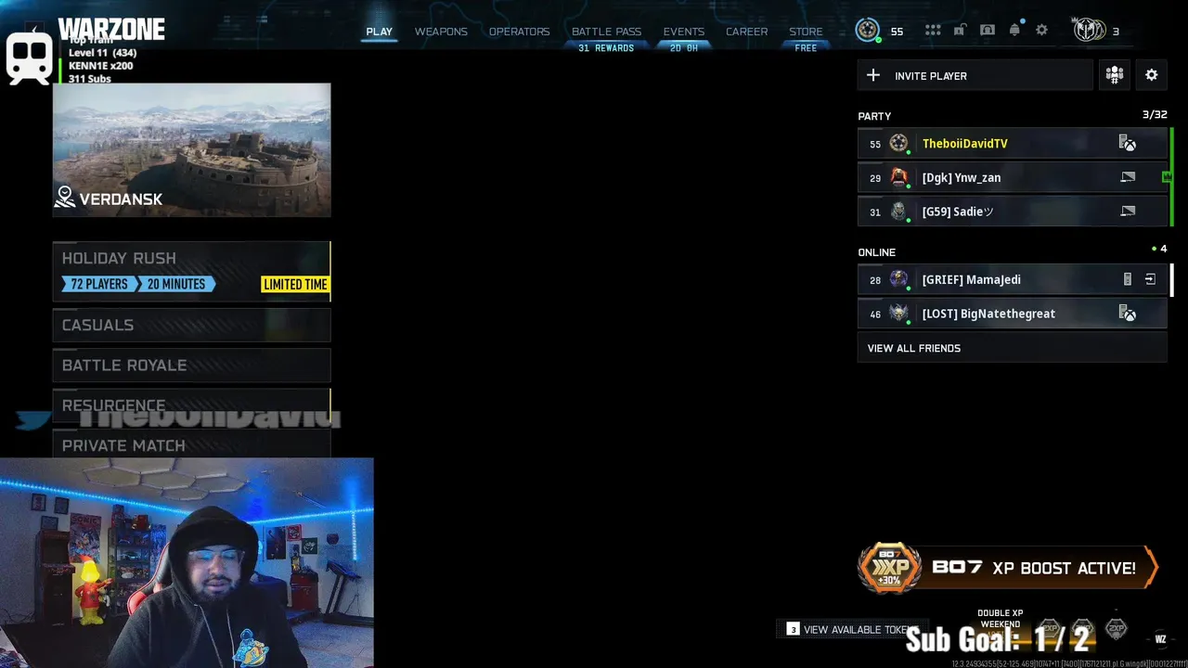Click the BO7 XP +30% badge icon

click(x=889, y=568)
